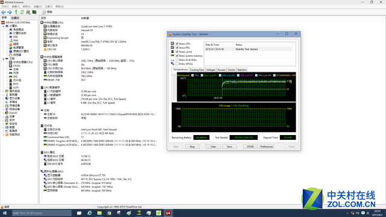Viewport: 386px width, 217px height.
Task: Select the DirectX category icon
Action: tap(7, 113)
